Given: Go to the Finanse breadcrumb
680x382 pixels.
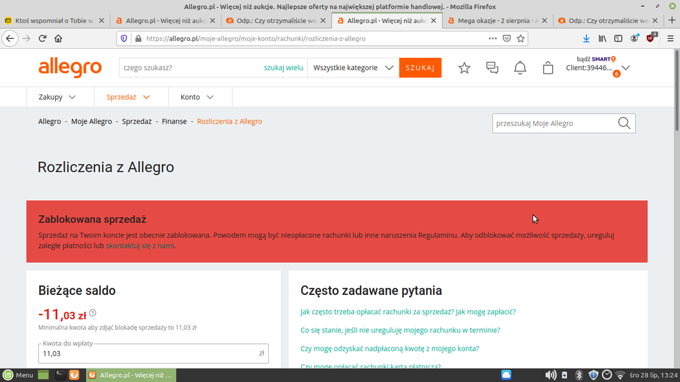Looking at the screenshot, I should tap(174, 121).
